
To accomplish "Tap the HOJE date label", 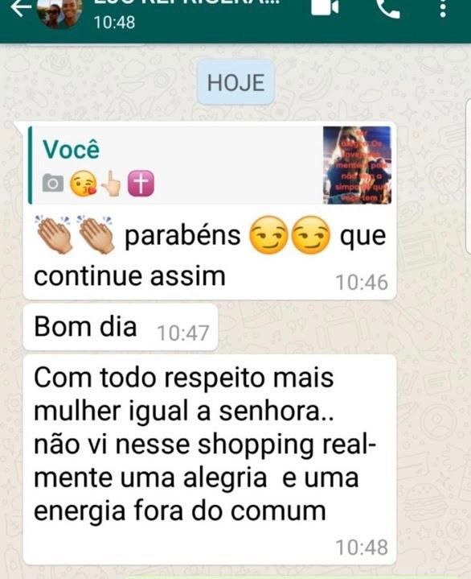I will point(235,83).
